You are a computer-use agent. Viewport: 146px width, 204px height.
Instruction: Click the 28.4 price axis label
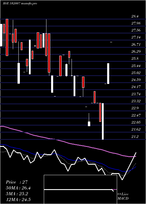pyautogui.click(x=135, y=16)
